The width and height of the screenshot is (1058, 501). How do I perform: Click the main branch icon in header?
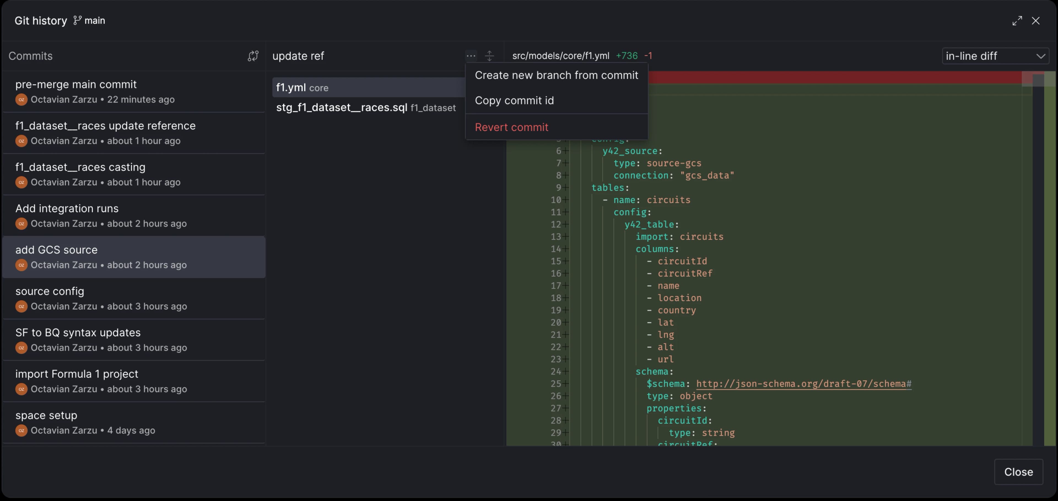77,21
